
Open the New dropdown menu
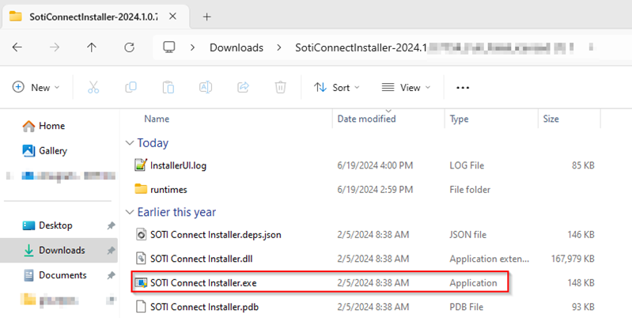36,87
